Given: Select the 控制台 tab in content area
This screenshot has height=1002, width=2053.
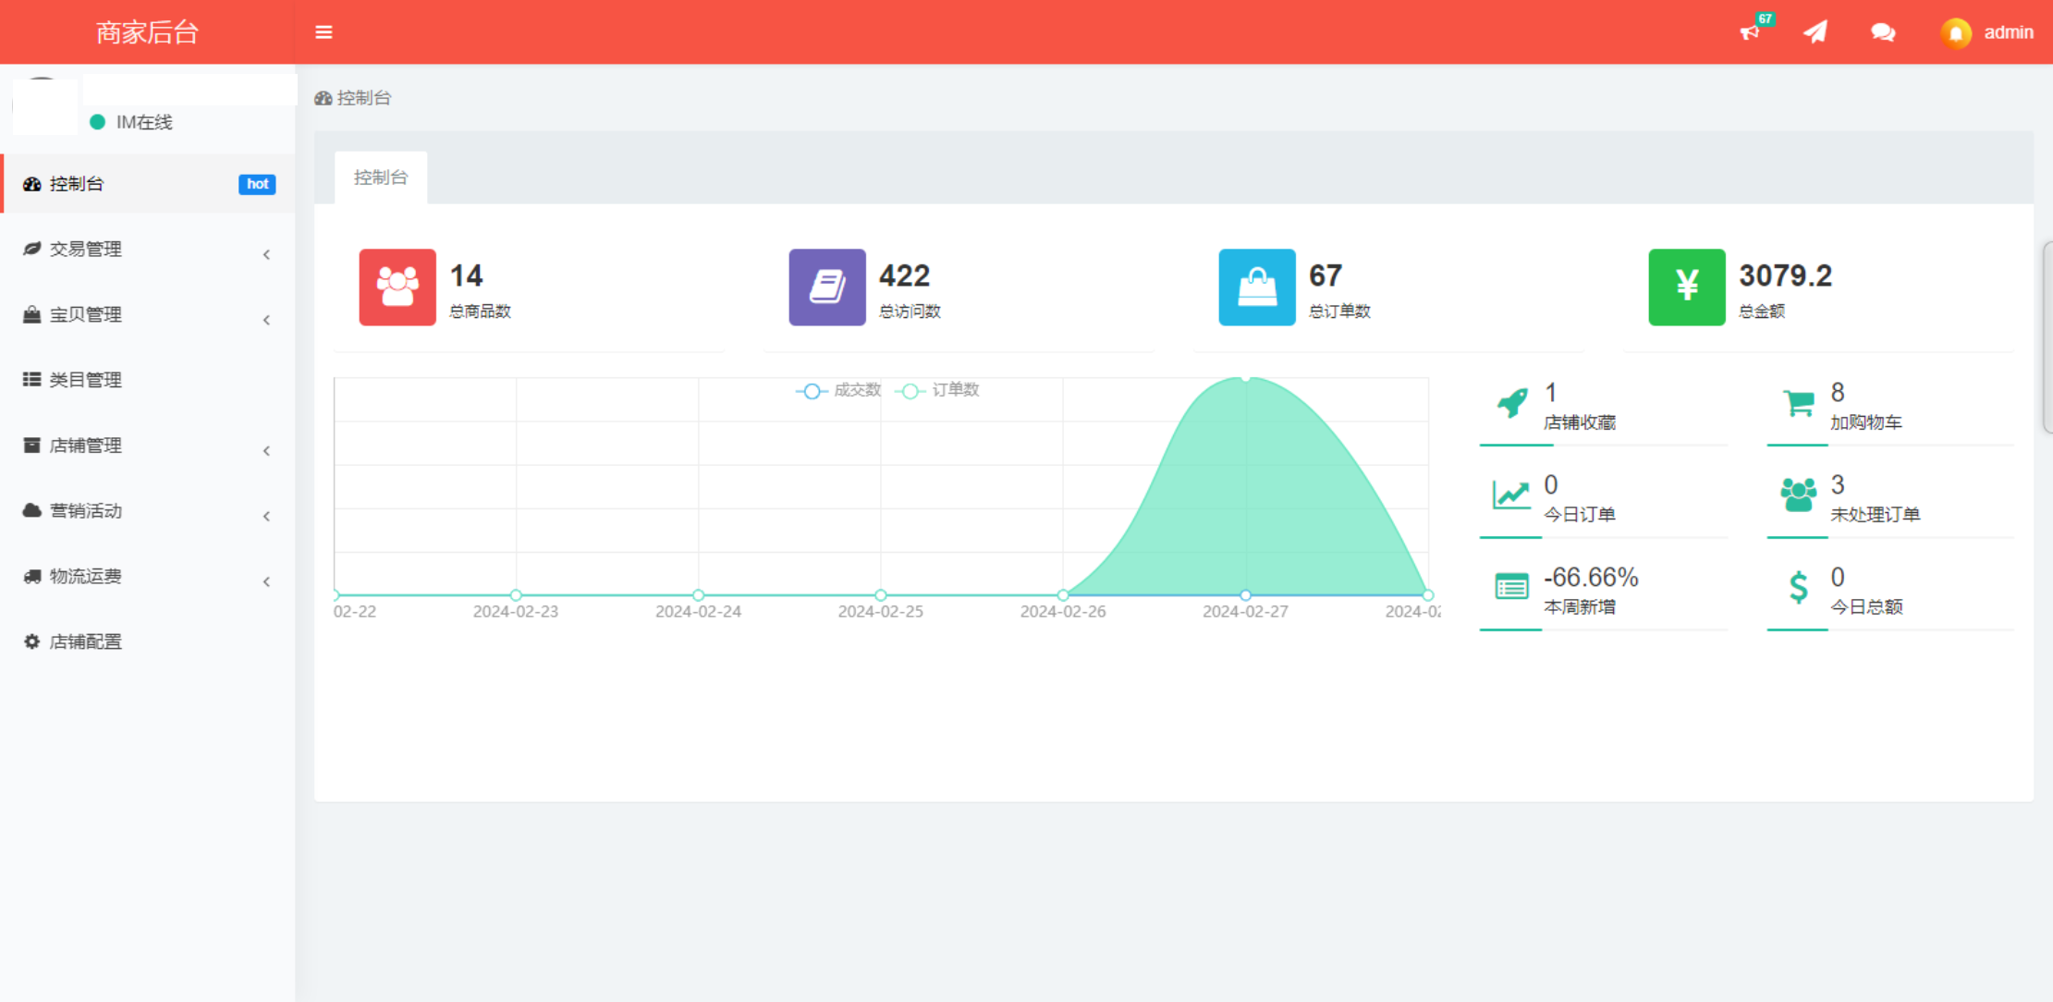Looking at the screenshot, I should pos(381,177).
